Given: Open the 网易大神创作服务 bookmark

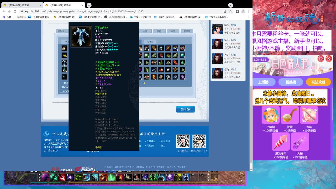Looking at the screenshot, I should point(116,17).
